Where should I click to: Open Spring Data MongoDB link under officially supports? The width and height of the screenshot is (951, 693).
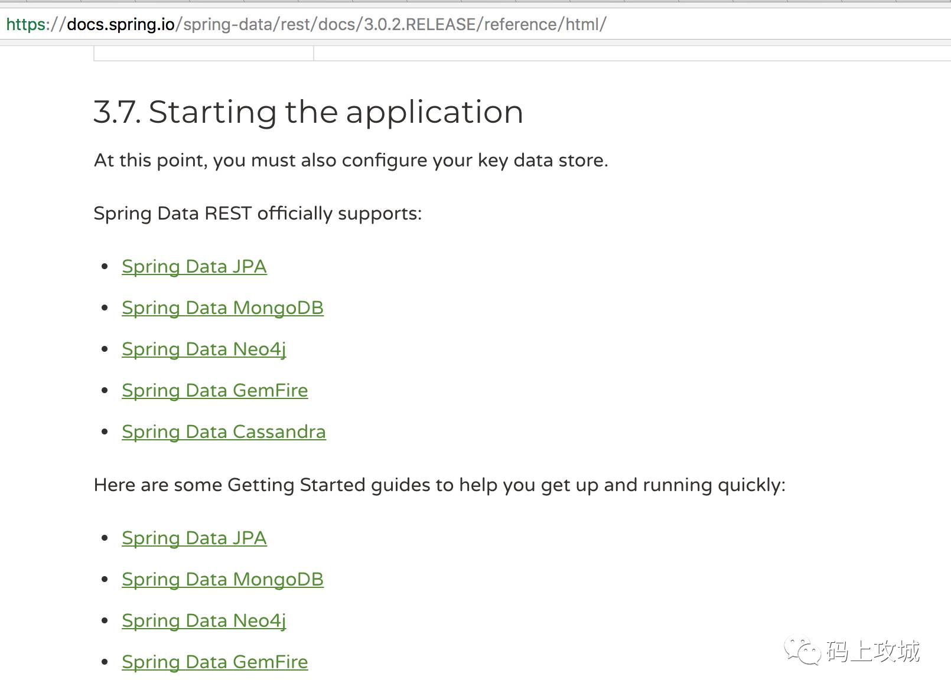click(x=222, y=308)
